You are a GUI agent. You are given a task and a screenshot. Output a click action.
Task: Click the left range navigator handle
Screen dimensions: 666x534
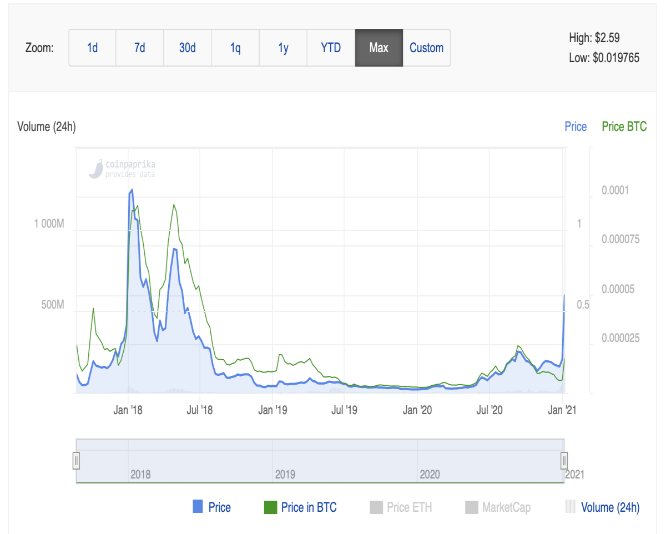[x=77, y=461]
